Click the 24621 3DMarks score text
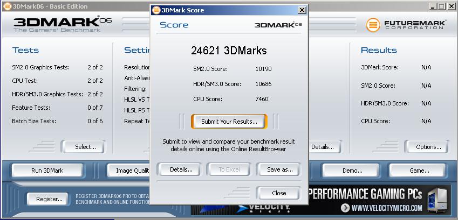Screen dimensions: 458x220 229,51
